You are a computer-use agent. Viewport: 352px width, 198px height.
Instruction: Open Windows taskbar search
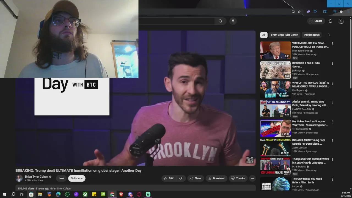click(x=13, y=194)
